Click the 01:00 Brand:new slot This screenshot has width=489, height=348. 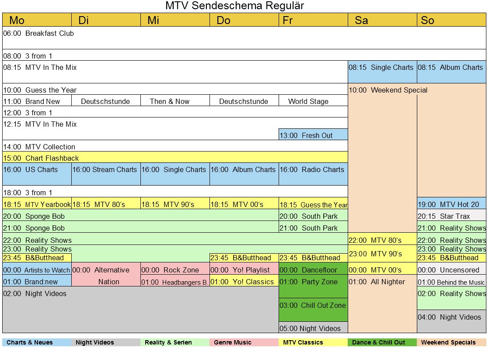point(37,280)
